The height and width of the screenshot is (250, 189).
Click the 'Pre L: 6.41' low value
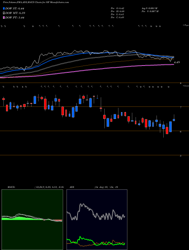coord(118,14)
